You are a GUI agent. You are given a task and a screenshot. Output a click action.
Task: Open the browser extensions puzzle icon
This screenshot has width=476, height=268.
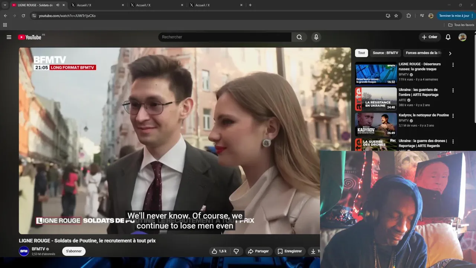click(x=409, y=16)
